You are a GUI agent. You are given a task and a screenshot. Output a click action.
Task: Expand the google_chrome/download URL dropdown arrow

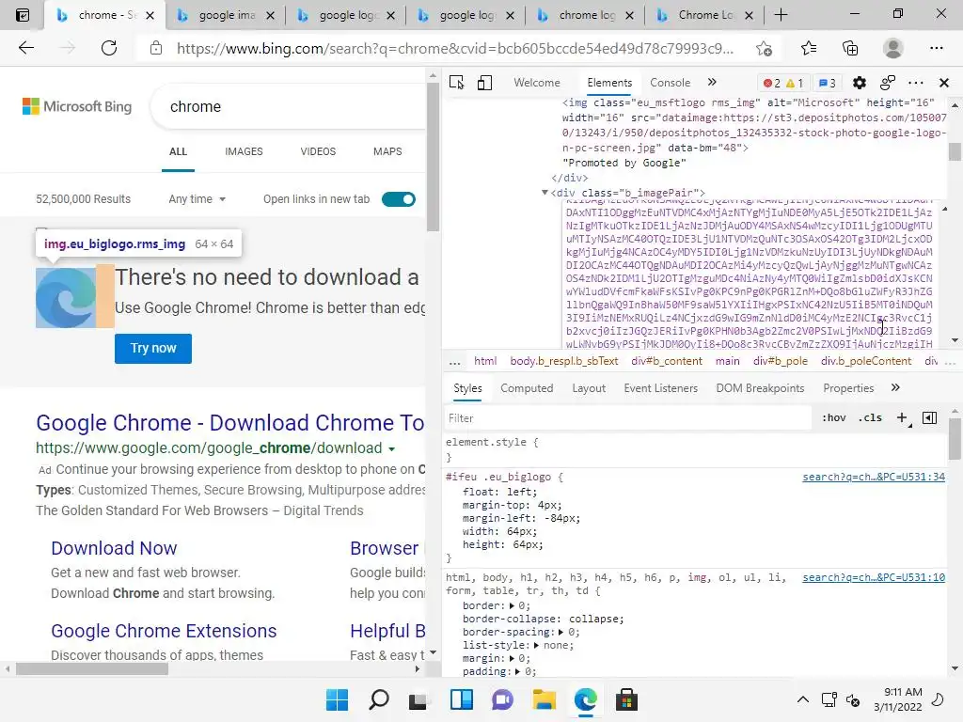[x=391, y=449]
